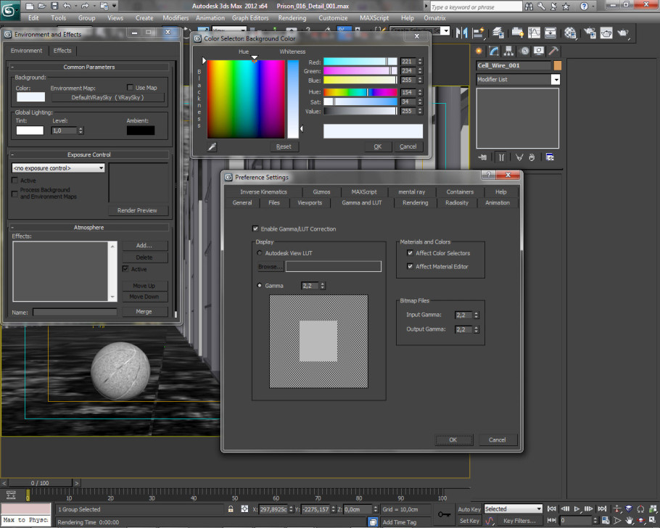Open Rendered Frame Window teapot icon
Screen dimensions: 660x528
[606, 33]
